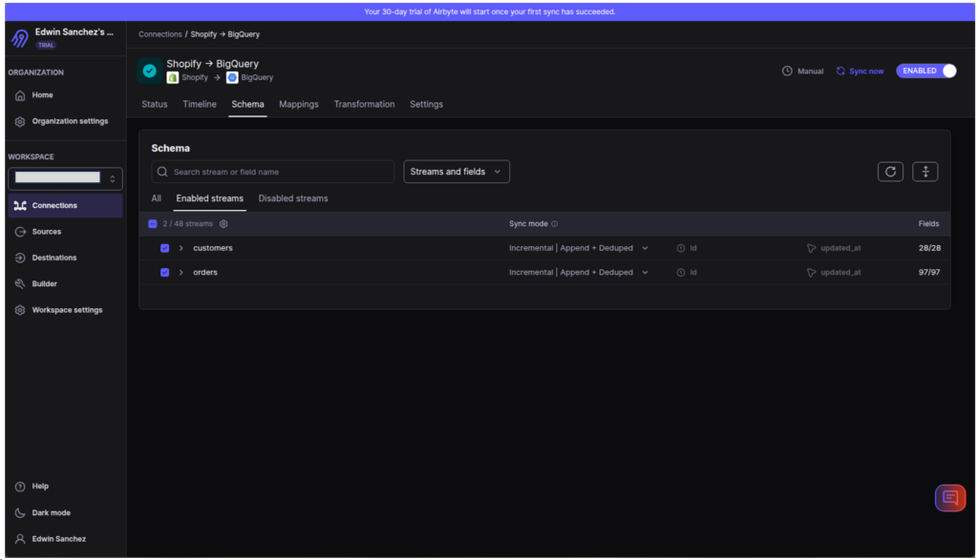Viewport: 978px width, 560px height.
Task: Open the Streams and fields dropdown
Action: [457, 172]
